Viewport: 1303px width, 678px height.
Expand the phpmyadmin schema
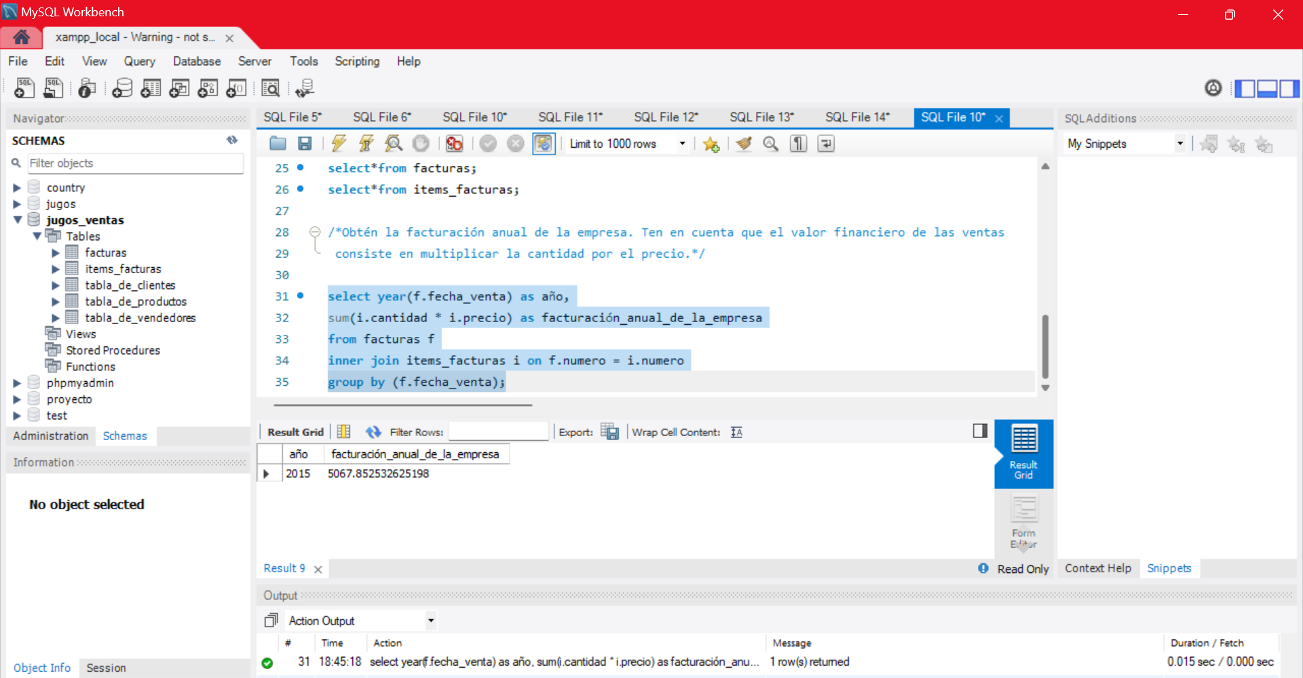click(17, 383)
